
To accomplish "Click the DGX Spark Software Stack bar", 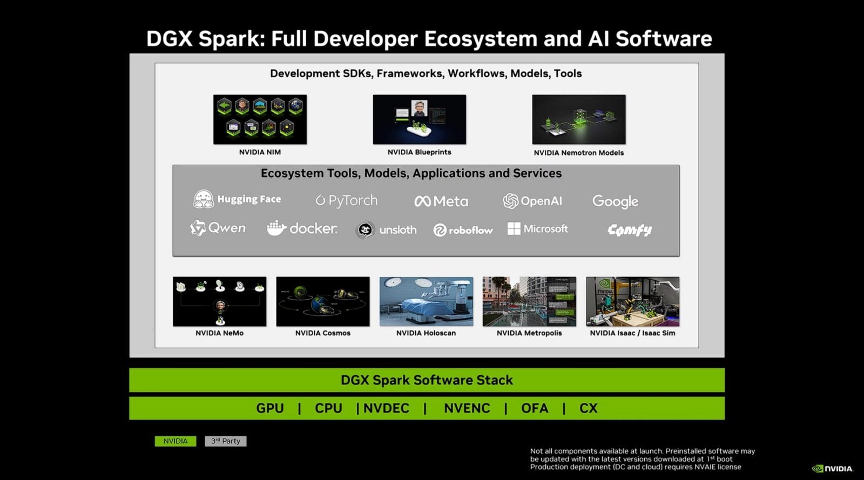I will coord(427,380).
